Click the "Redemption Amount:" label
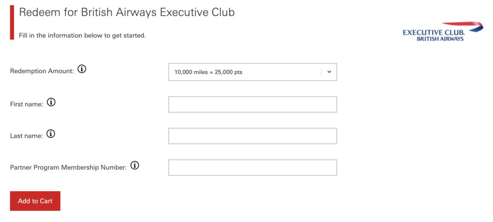 click(x=42, y=71)
